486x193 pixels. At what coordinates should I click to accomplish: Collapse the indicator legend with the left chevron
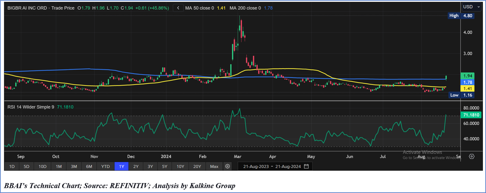(178, 8)
